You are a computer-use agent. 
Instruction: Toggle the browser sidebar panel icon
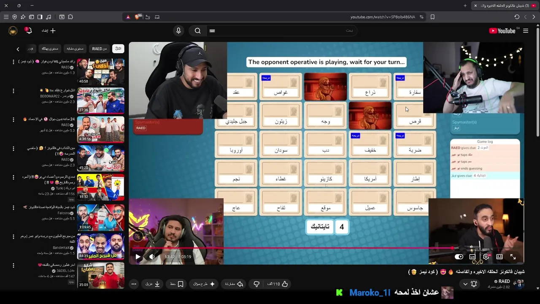click(40, 17)
